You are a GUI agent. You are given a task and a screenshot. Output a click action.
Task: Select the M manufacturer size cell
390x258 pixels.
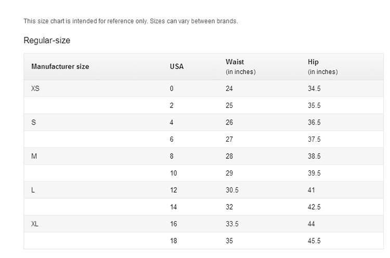coord(34,156)
